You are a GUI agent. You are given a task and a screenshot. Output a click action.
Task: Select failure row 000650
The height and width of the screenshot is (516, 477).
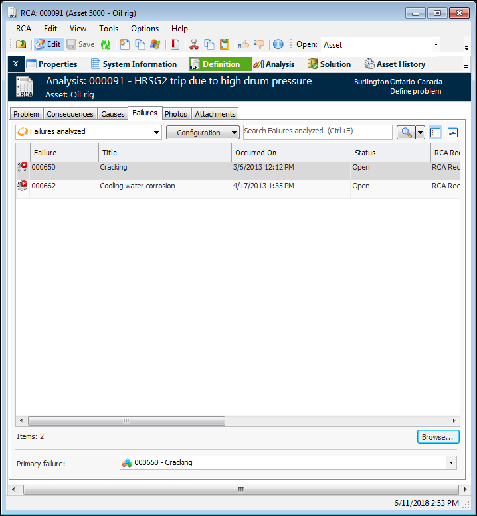click(x=238, y=171)
